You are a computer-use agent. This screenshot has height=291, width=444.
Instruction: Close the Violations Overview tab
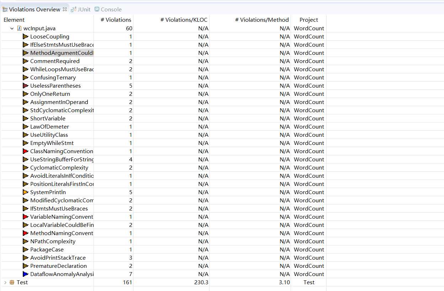point(64,9)
